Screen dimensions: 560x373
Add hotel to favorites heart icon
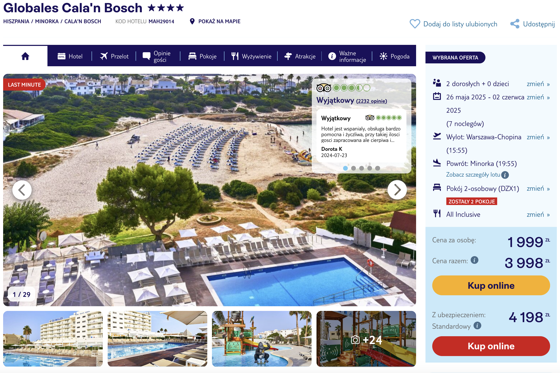(415, 24)
